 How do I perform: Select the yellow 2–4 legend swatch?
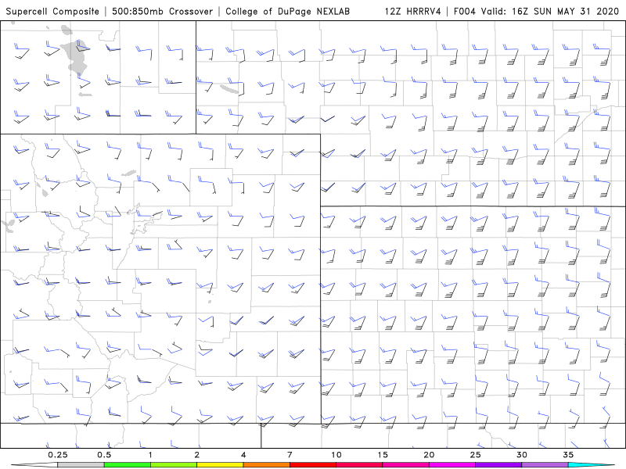(x=220, y=465)
